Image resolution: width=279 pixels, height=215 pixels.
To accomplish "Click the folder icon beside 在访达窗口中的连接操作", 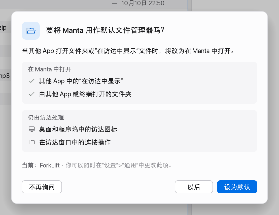I will [32, 142].
